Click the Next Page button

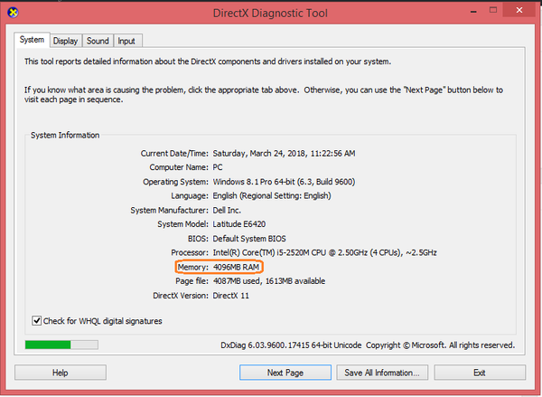pyautogui.click(x=285, y=373)
